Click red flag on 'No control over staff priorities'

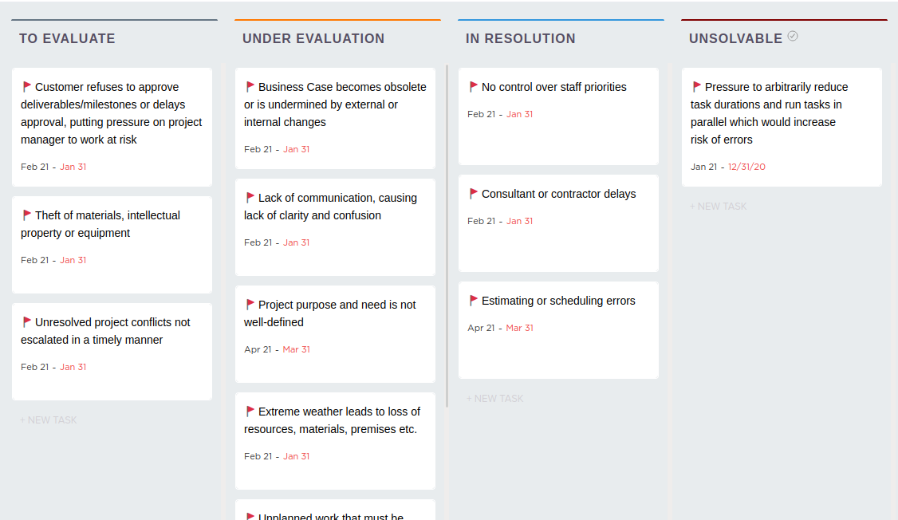474,87
